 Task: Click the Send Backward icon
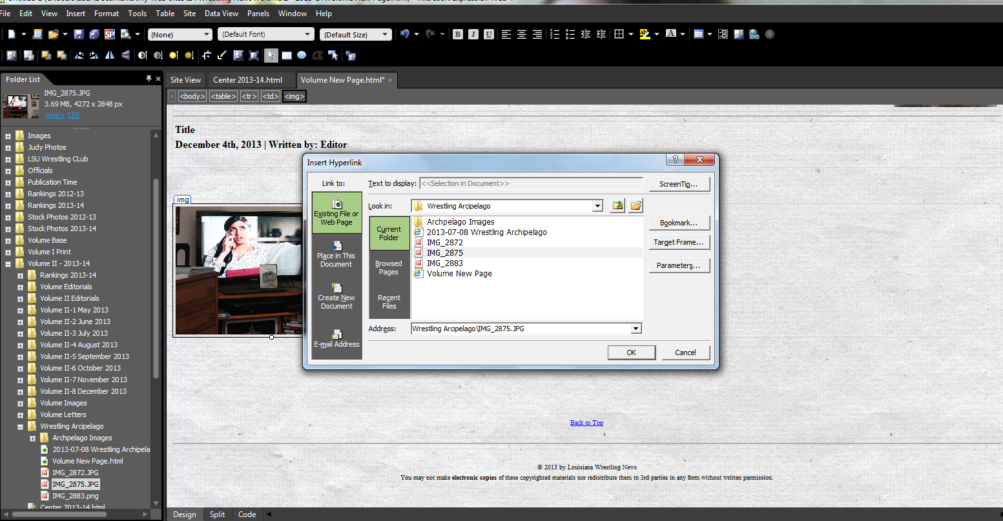pyautogui.click(x=62, y=56)
